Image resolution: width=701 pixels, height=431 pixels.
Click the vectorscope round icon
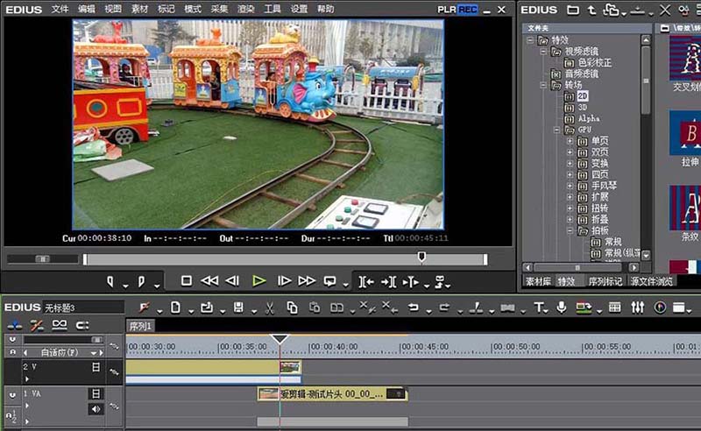pos(660,307)
